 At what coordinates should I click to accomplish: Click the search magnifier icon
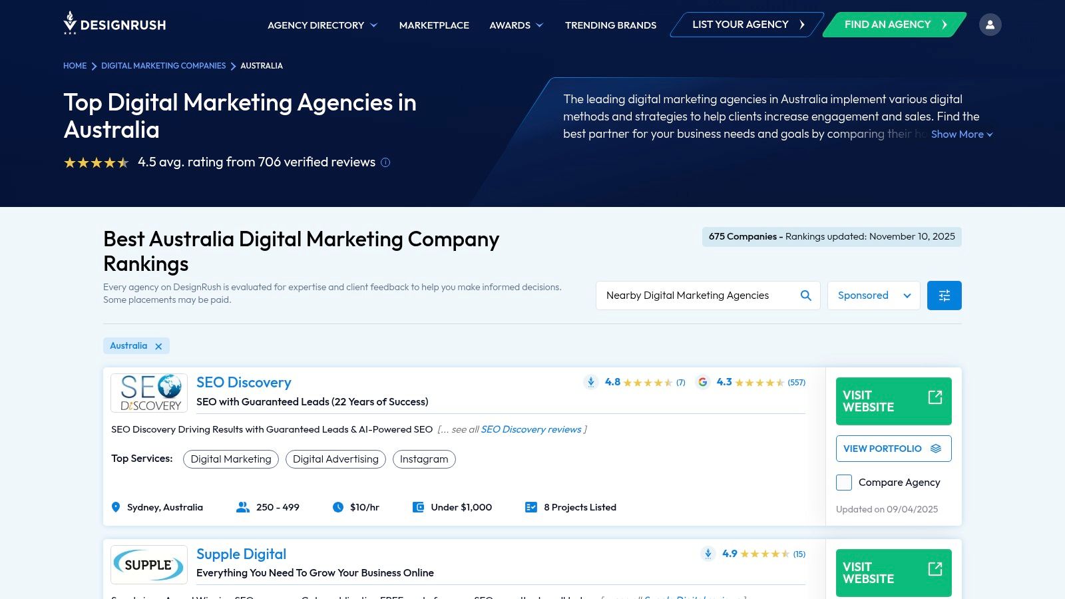[805, 295]
